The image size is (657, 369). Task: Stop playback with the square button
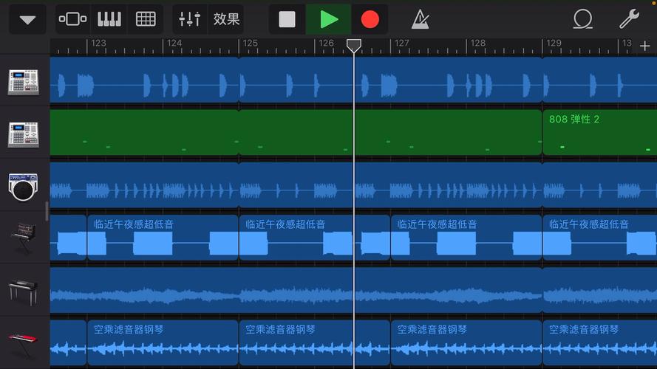[x=287, y=19]
